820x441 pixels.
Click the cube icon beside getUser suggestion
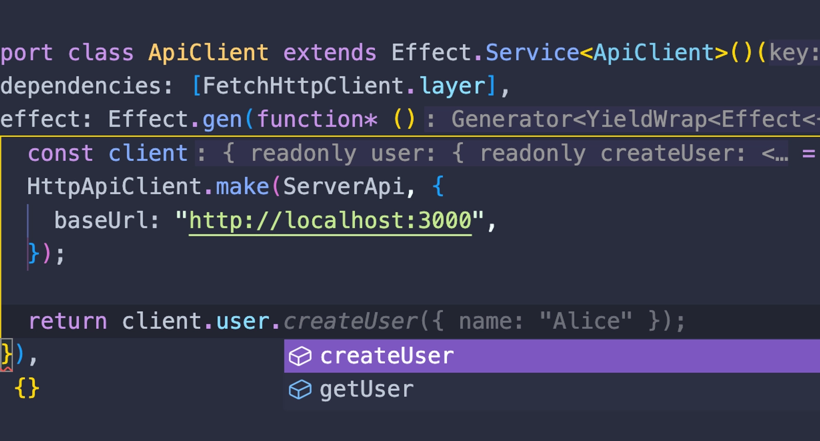[300, 390]
